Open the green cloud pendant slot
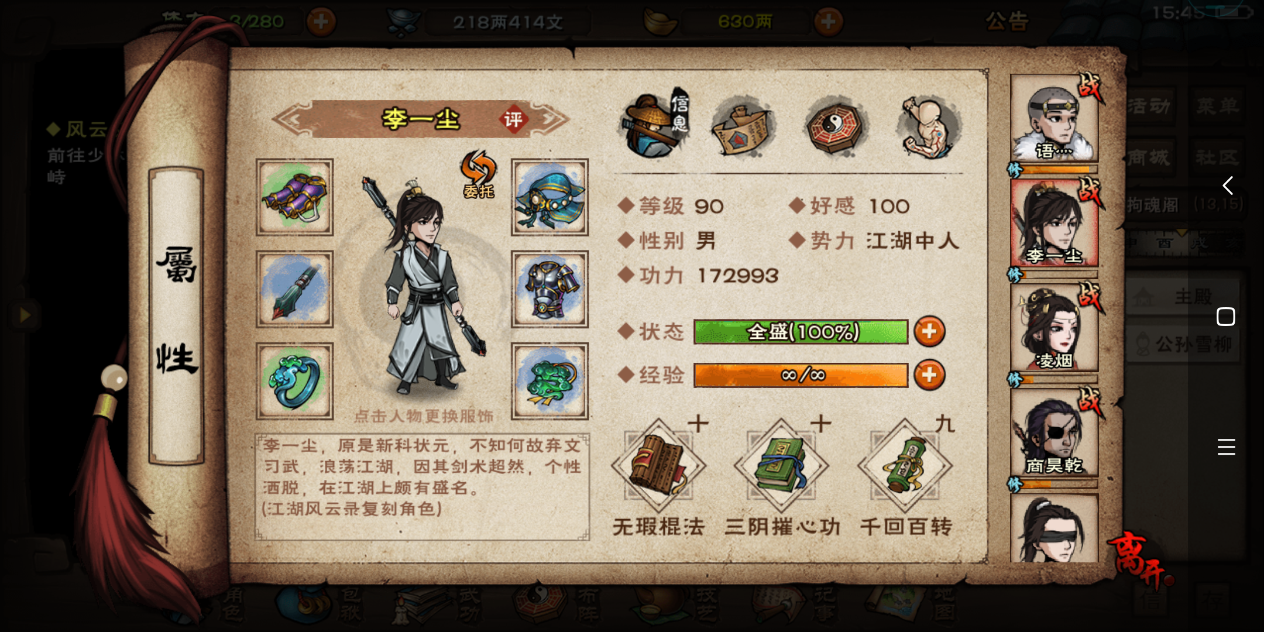This screenshot has height=632, width=1264. [x=549, y=381]
